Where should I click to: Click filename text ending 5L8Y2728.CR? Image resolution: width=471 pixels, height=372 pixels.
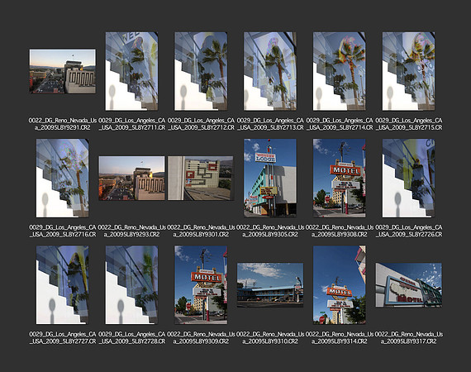(131, 337)
